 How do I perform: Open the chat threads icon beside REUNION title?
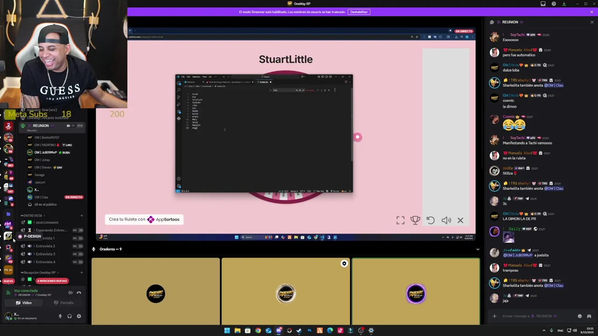tap(492, 22)
